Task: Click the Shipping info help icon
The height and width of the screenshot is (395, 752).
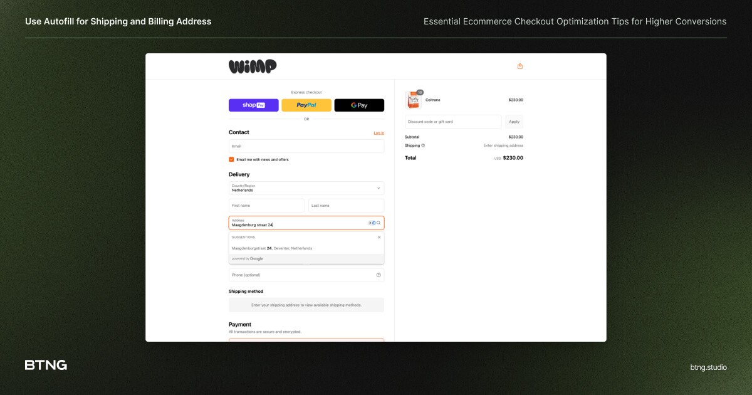Action: pyautogui.click(x=423, y=145)
